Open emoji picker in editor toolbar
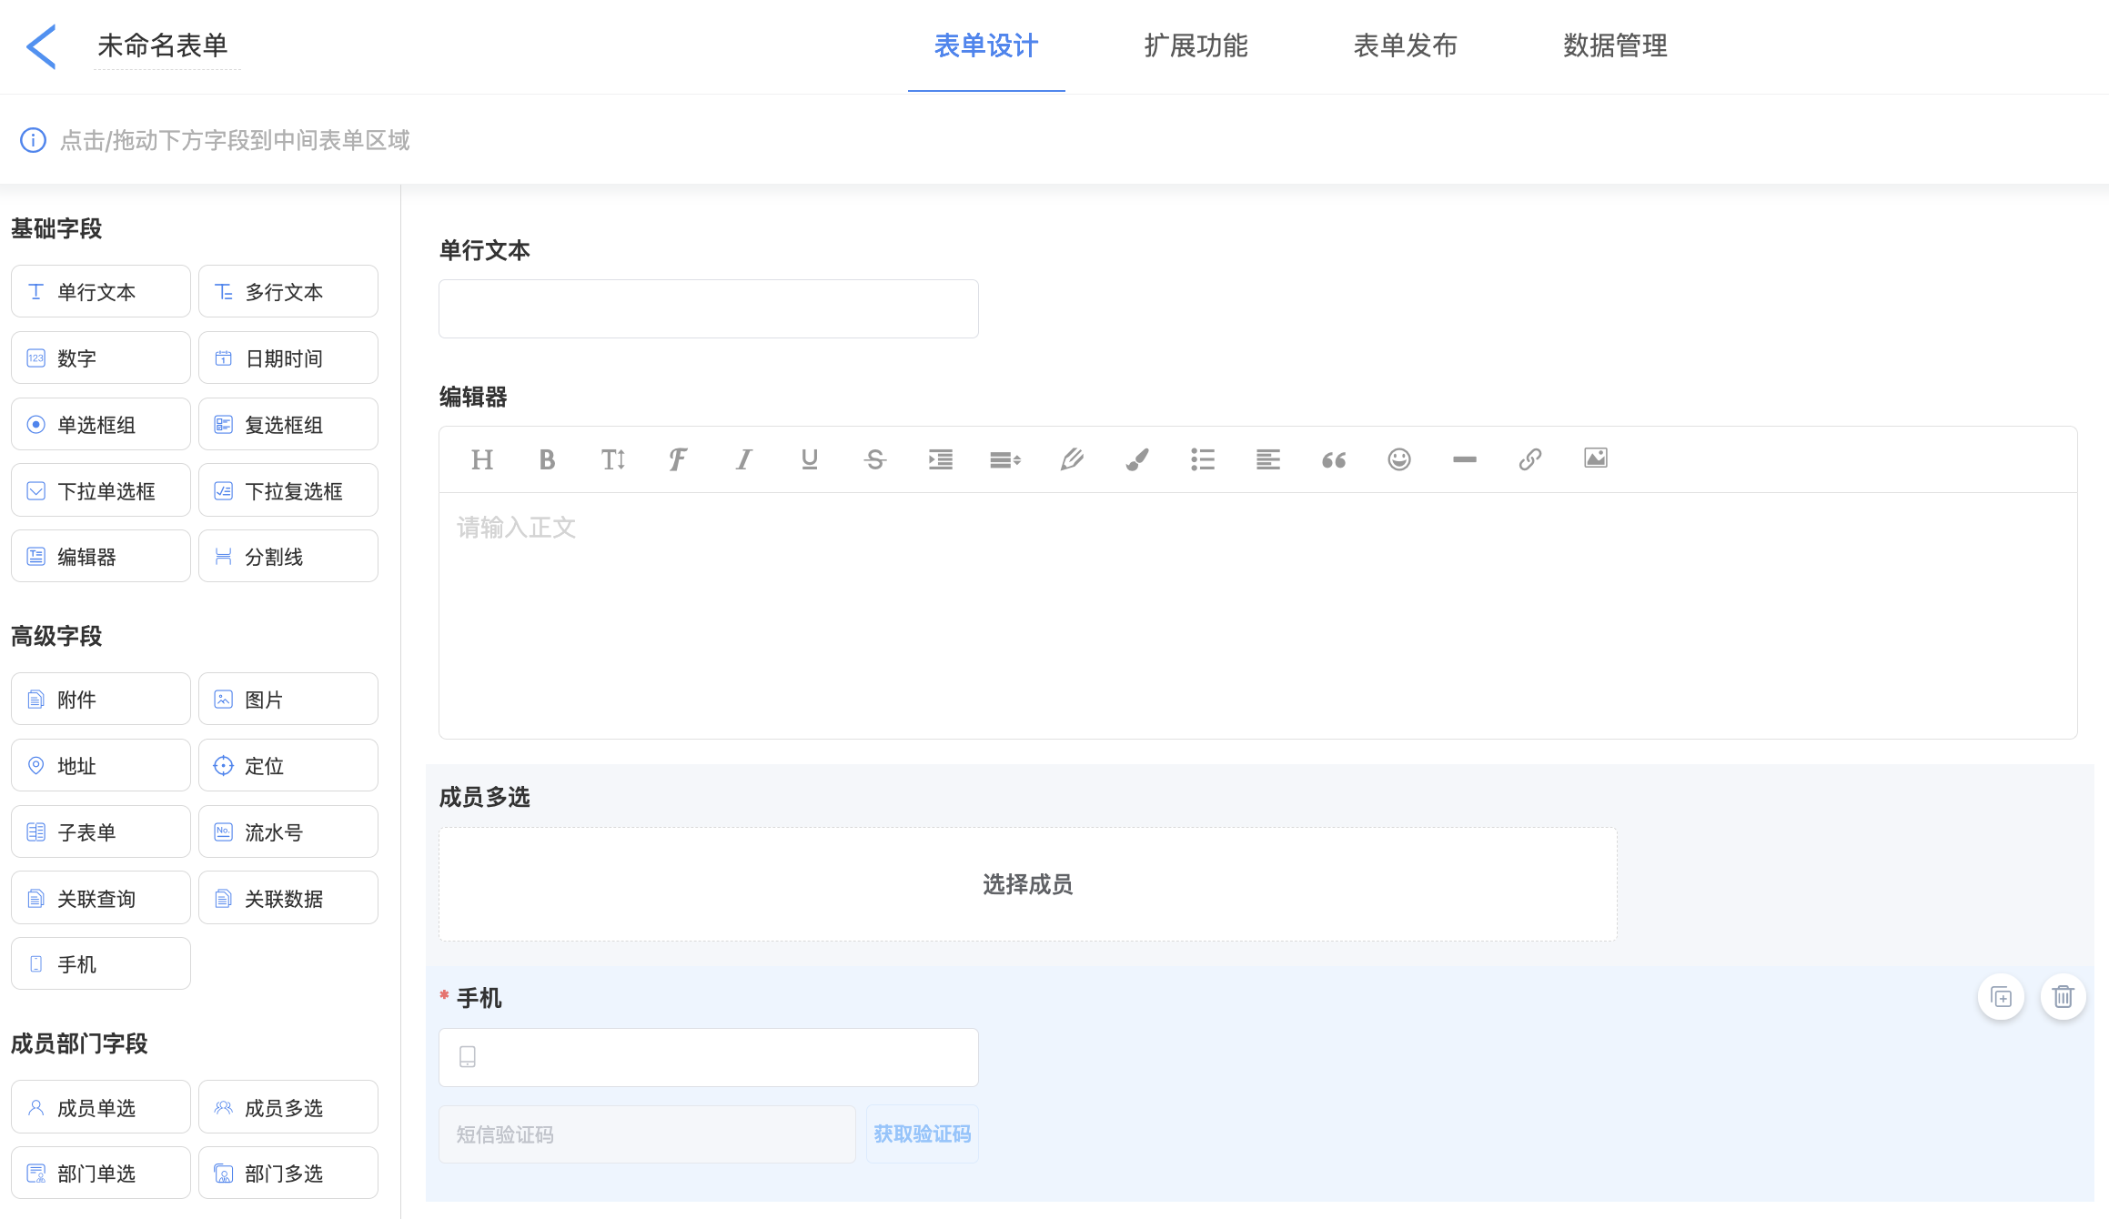The width and height of the screenshot is (2109, 1219). 1398,460
